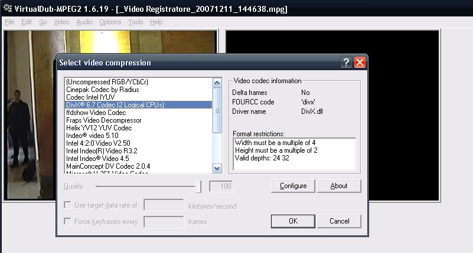Open the Video menu
473x253 pixels.
61,22
